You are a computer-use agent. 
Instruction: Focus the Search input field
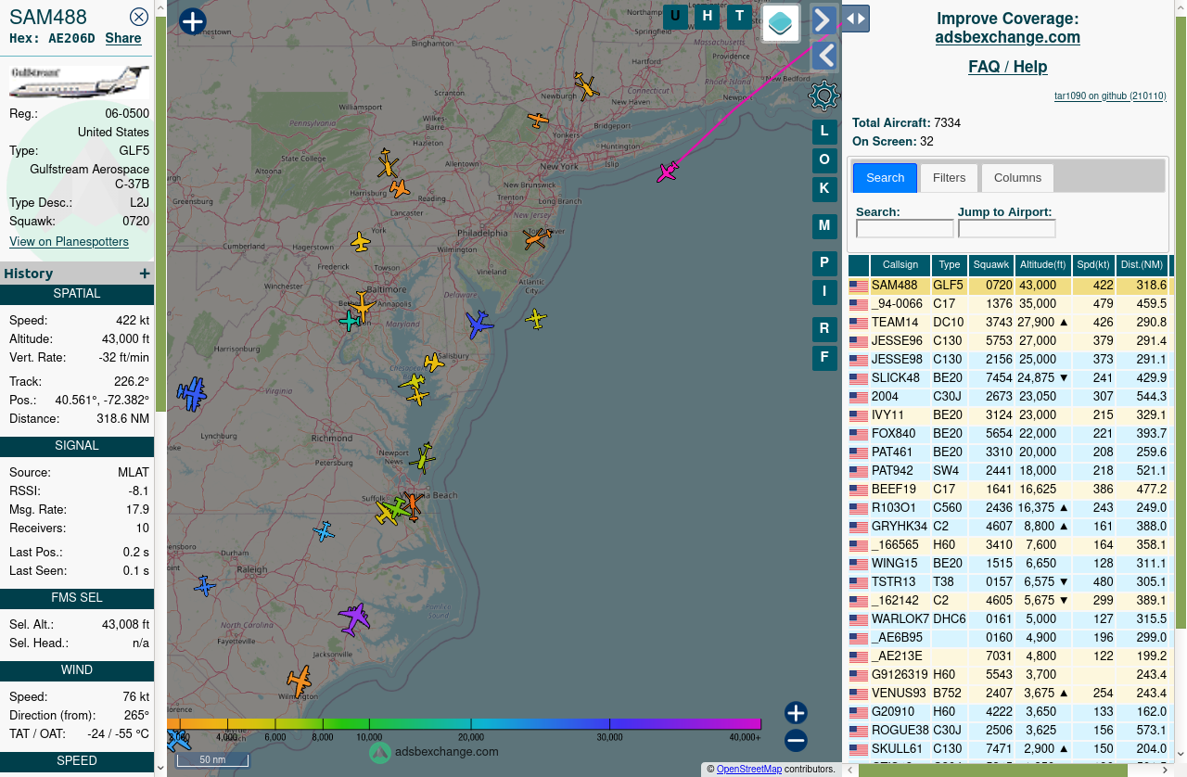pos(904,228)
